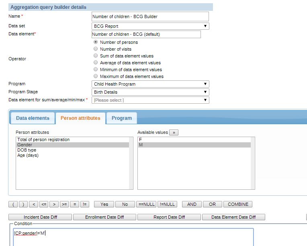This screenshot has width=307, height=246.
Task: Select 'Average of data element values' radio
Action: 96,63
